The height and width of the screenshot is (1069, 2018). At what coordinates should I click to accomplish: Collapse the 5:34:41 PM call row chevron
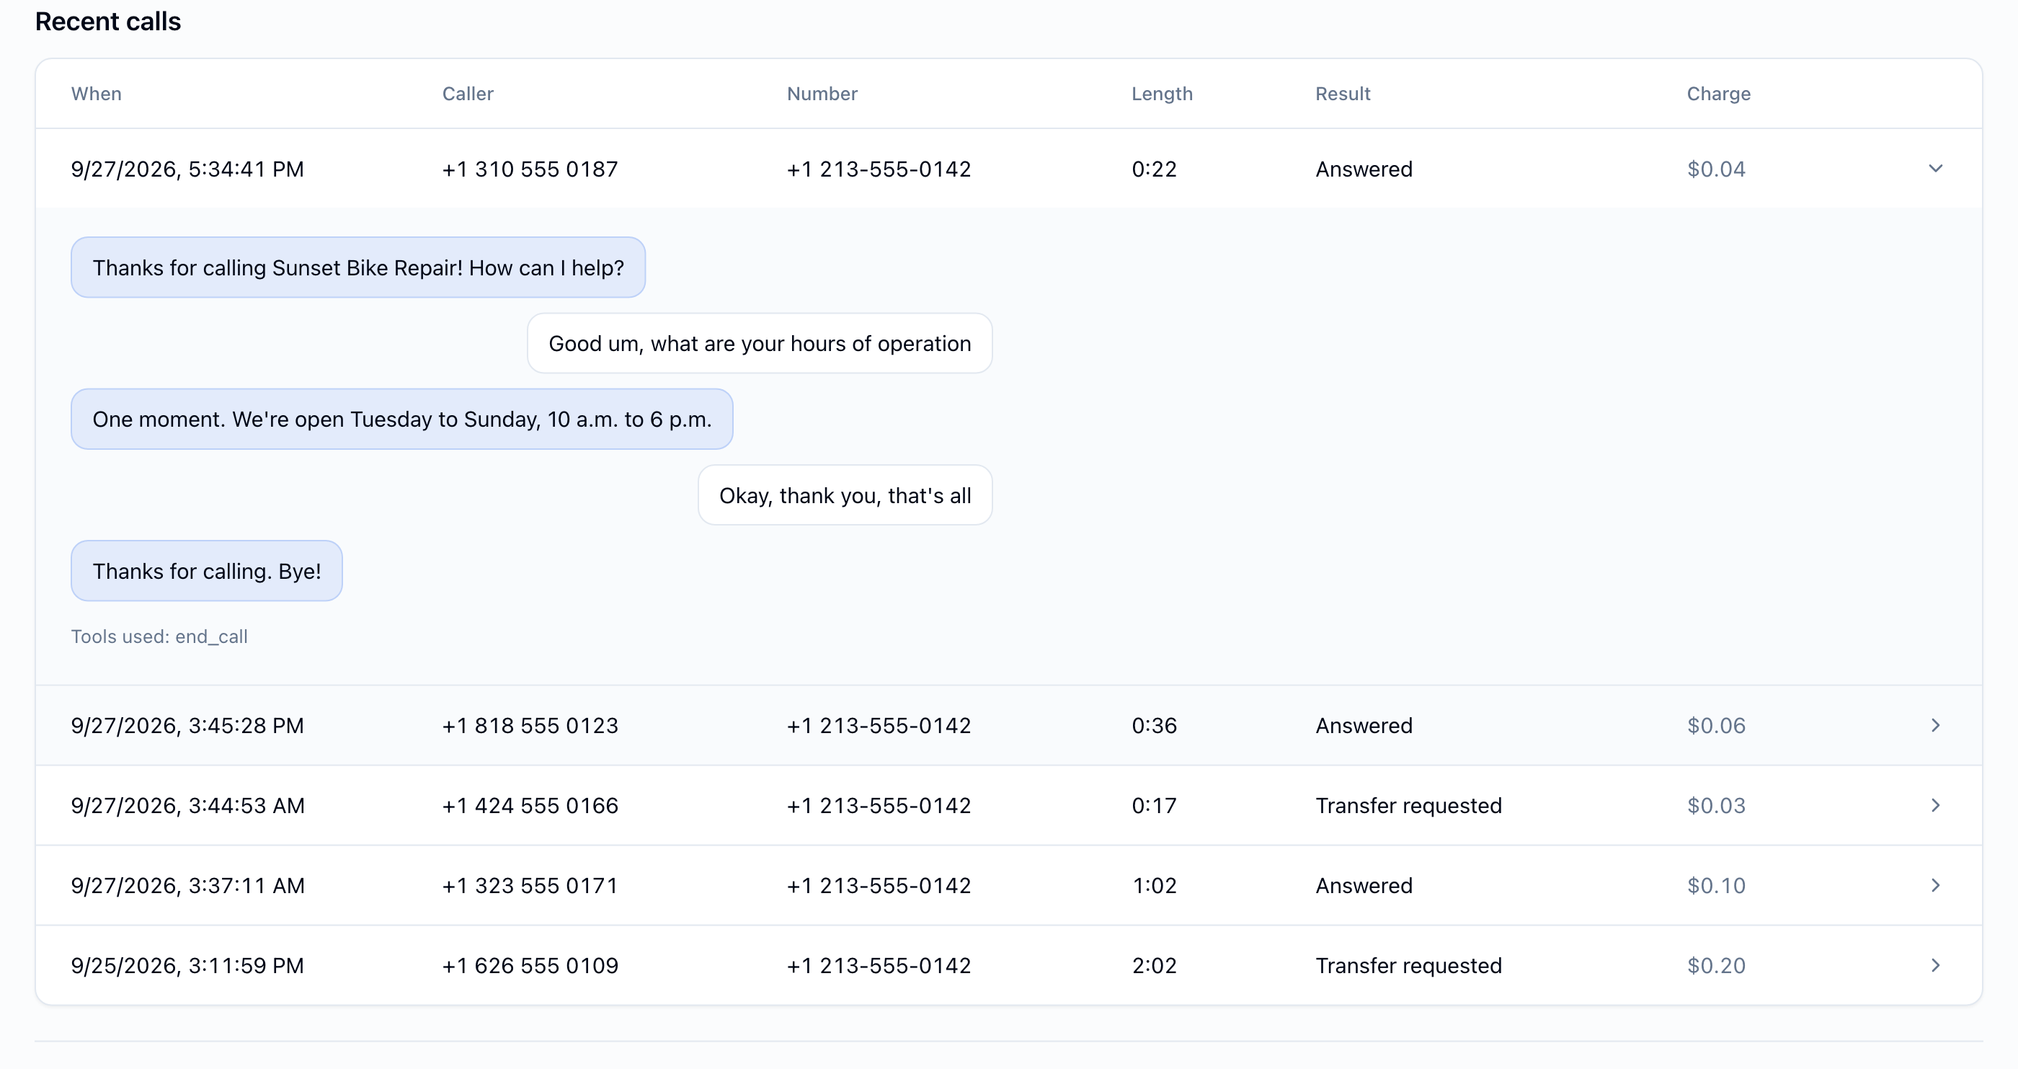pos(1935,169)
